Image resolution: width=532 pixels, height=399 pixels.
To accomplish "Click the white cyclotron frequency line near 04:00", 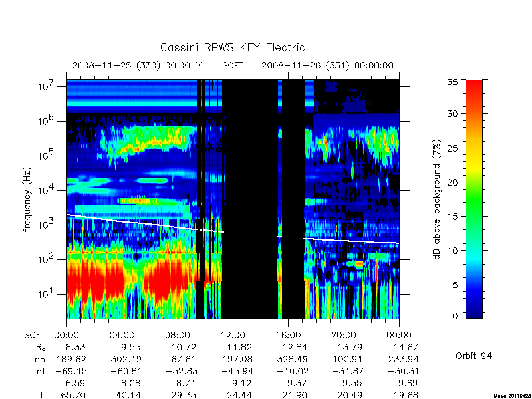I will point(122,221).
